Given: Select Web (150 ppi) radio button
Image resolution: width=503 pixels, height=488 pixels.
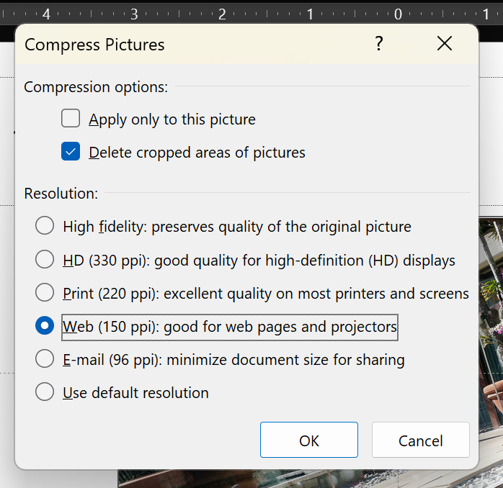Looking at the screenshot, I should coord(45,325).
